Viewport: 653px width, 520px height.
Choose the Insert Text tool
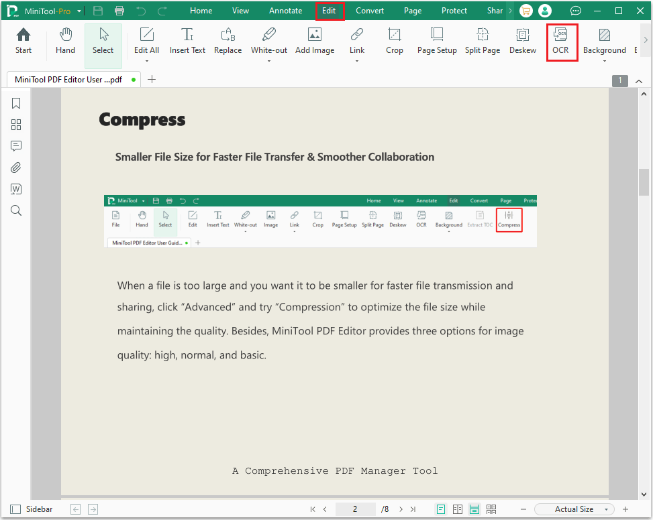coord(187,41)
